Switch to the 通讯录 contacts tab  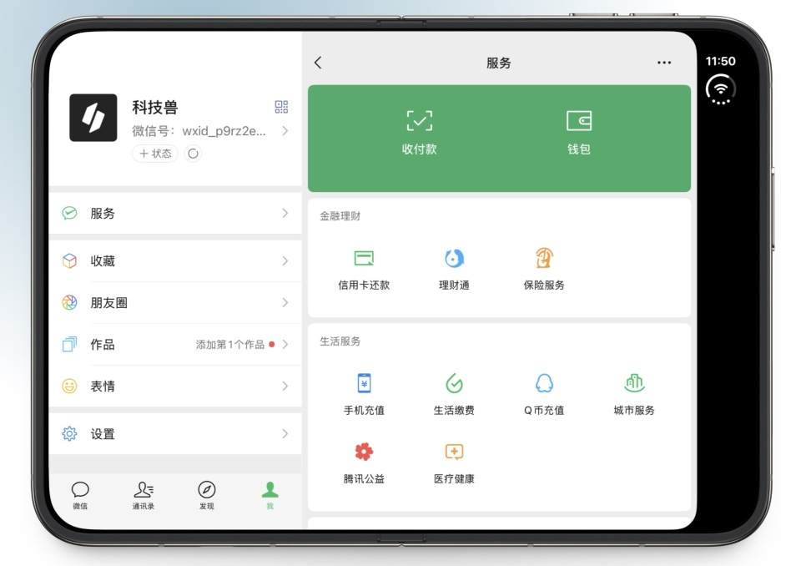point(144,495)
